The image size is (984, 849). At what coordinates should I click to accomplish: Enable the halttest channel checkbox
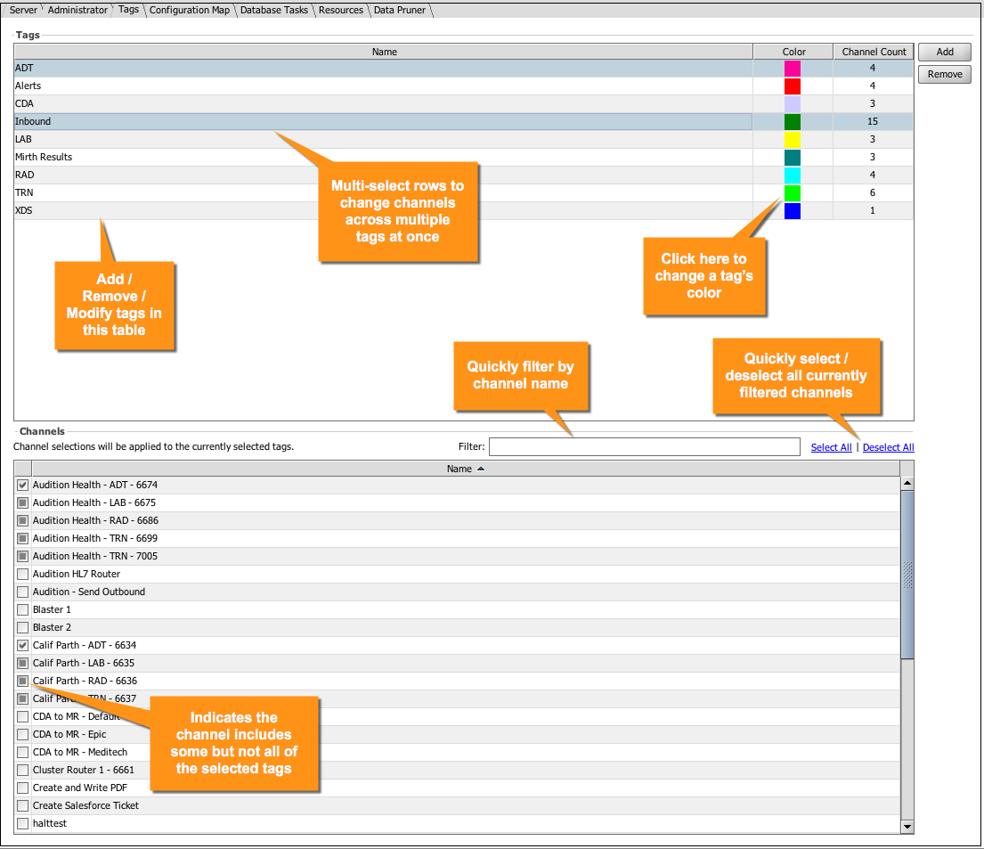(23, 824)
